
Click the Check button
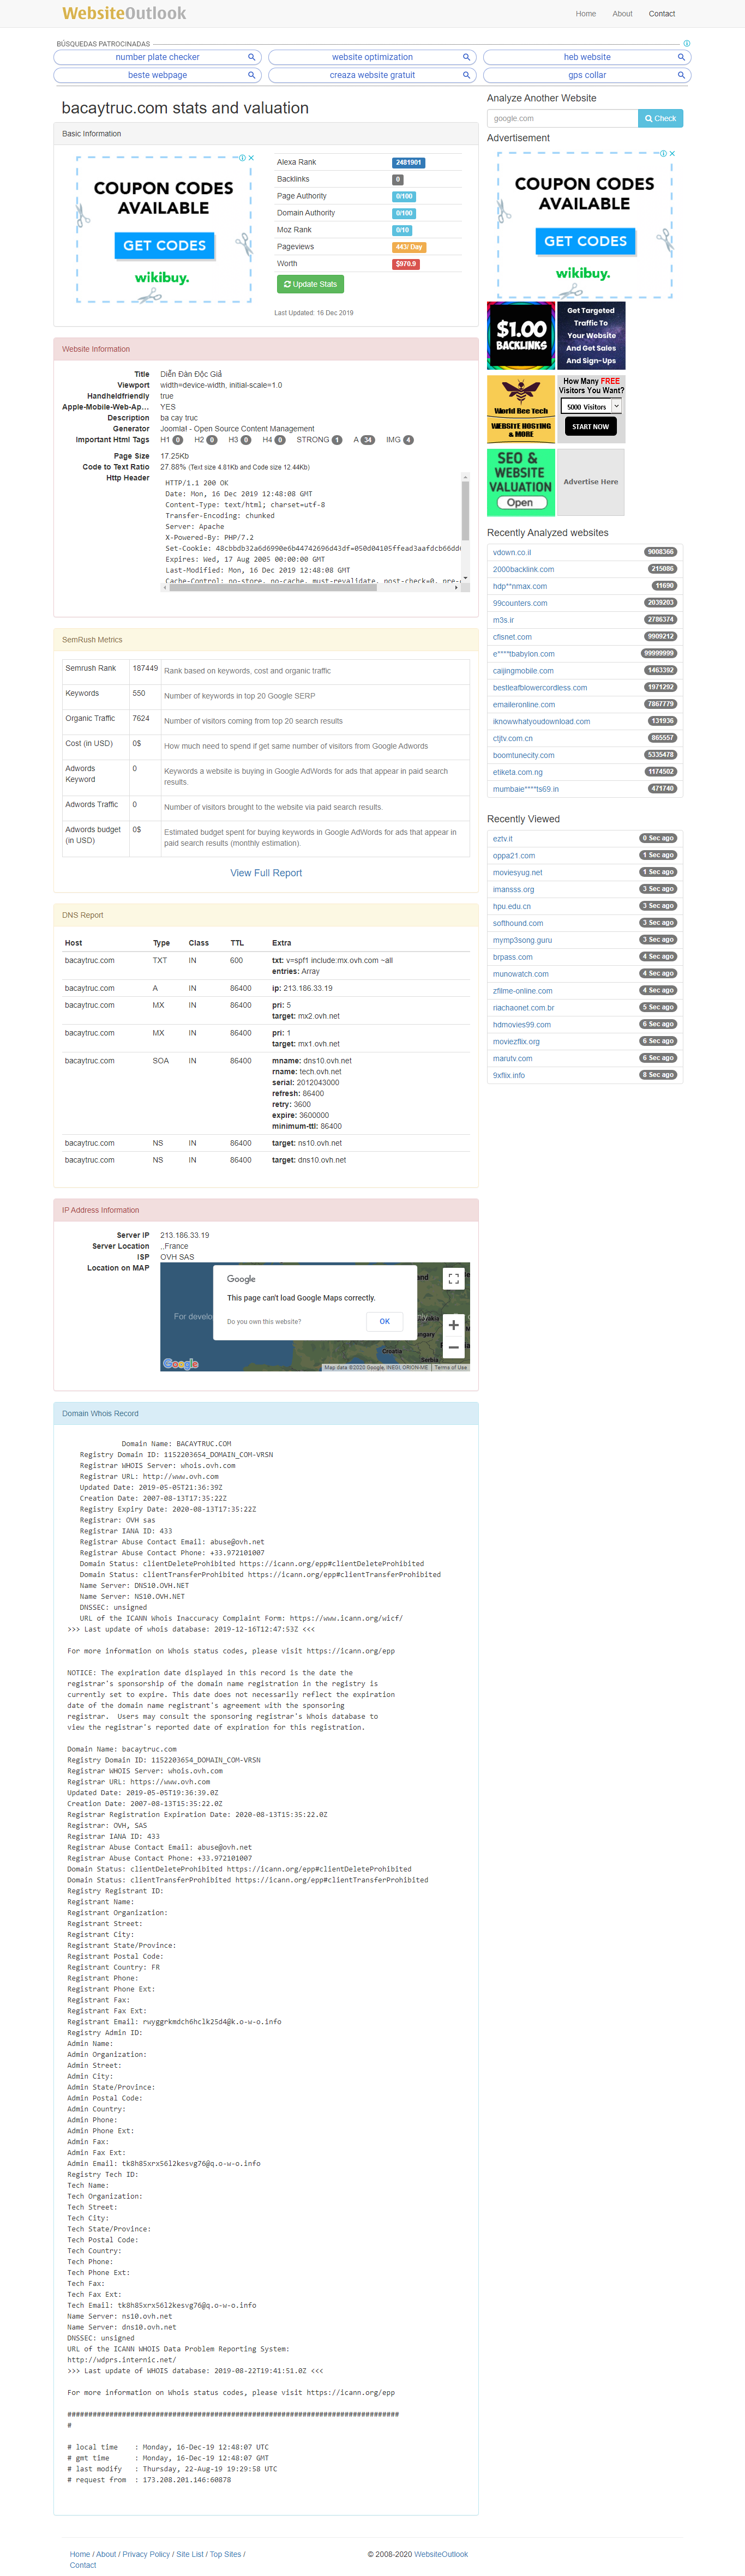click(660, 118)
